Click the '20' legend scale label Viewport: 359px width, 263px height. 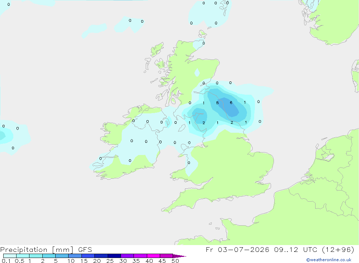97,261
